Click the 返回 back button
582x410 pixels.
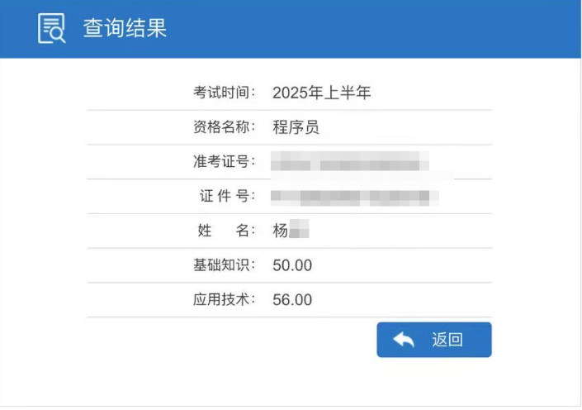[434, 340]
